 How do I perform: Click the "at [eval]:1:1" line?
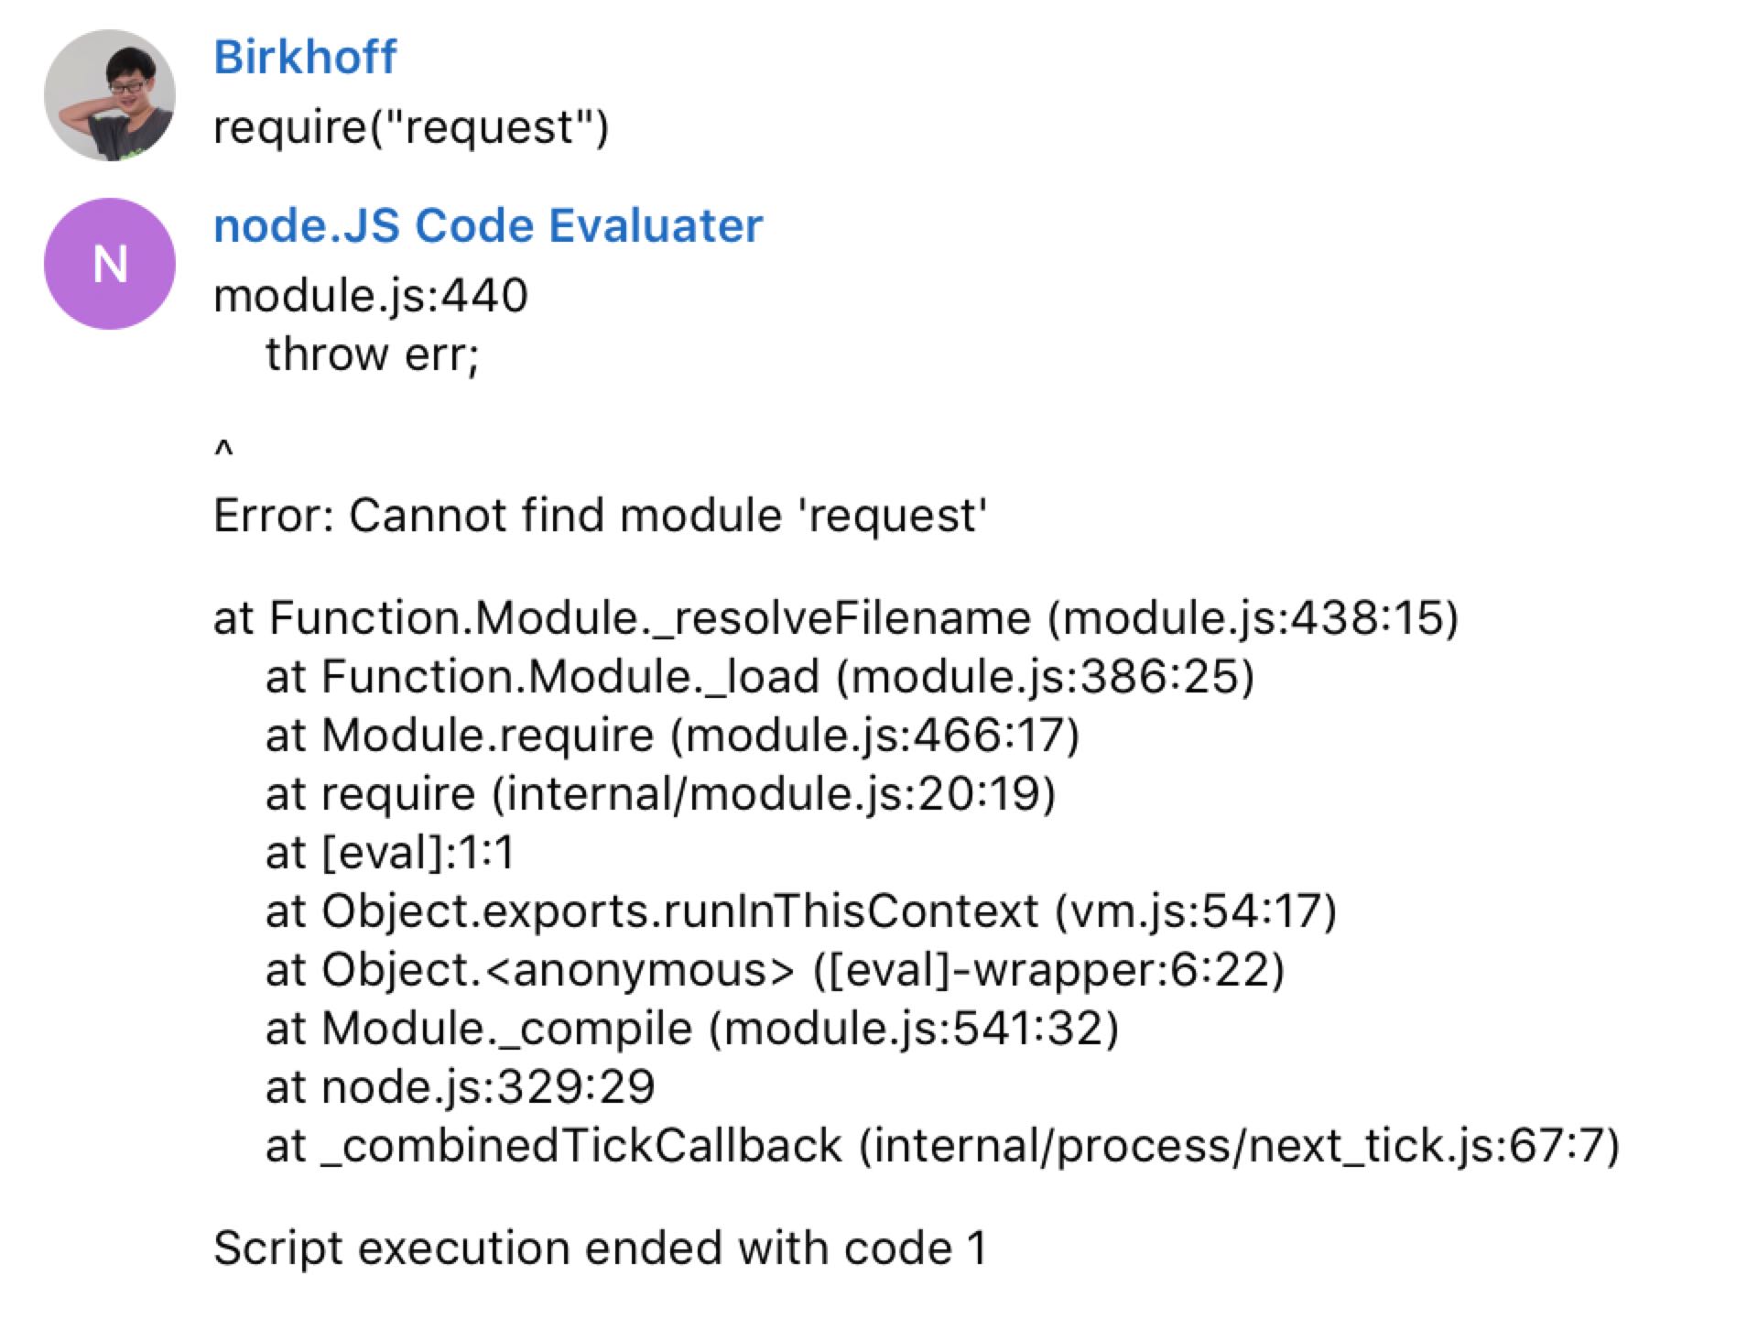click(390, 853)
